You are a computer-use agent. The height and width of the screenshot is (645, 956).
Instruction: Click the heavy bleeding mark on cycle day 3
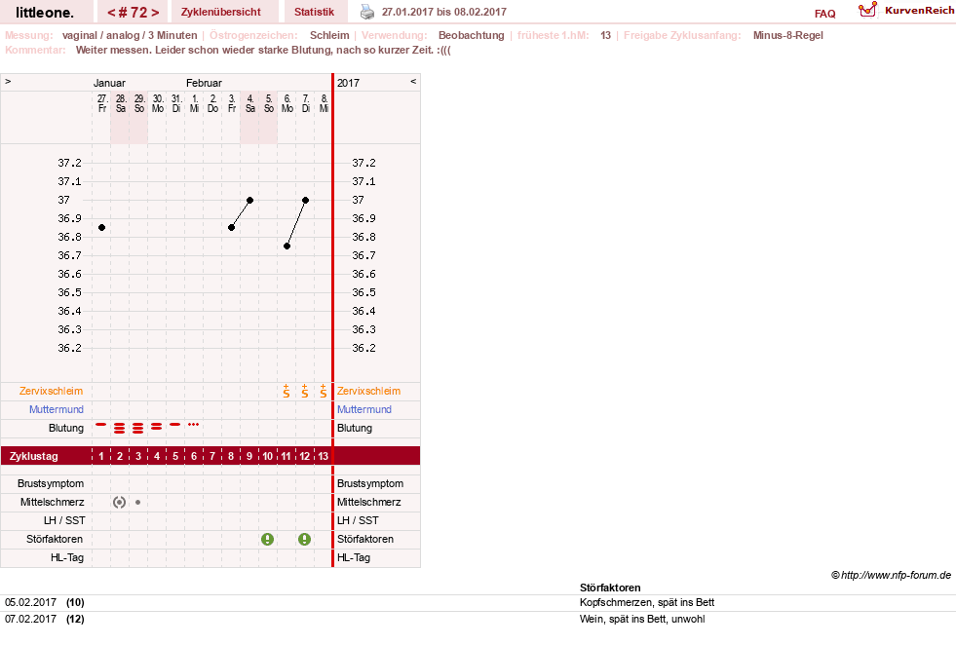click(x=137, y=428)
